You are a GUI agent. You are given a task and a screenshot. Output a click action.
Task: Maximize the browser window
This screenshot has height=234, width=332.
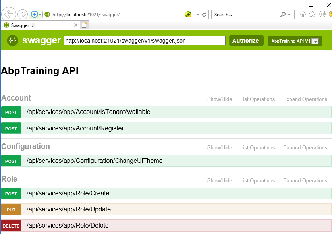pyautogui.click(x=311, y=5)
